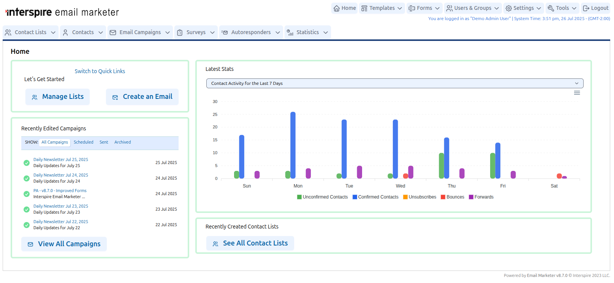614x283 pixels.
Task: Click the Home house icon in top navigation
Action: pyautogui.click(x=337, y=8)
